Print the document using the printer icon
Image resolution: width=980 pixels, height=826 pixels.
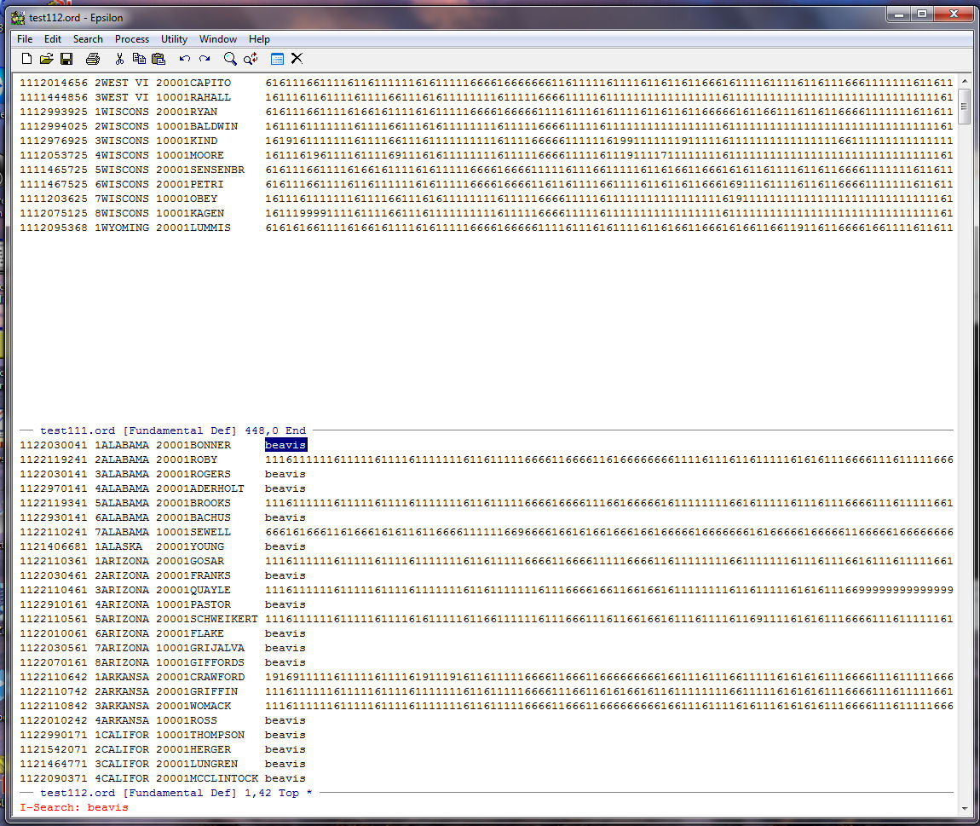click(x=93, y=59)
